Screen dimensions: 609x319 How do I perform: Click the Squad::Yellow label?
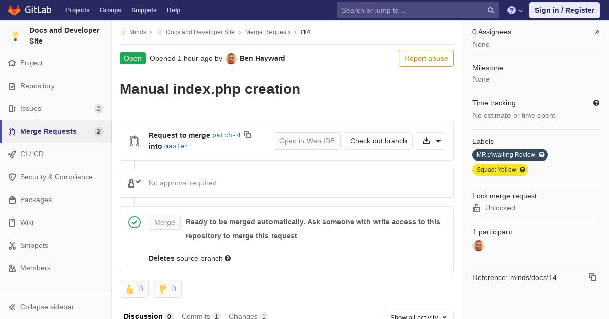(x=496, y=170)
